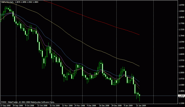Screen dimensions: 185x107
Task: Click the 29 Sep 2008 date label
Action: click(x=18, y=106)
